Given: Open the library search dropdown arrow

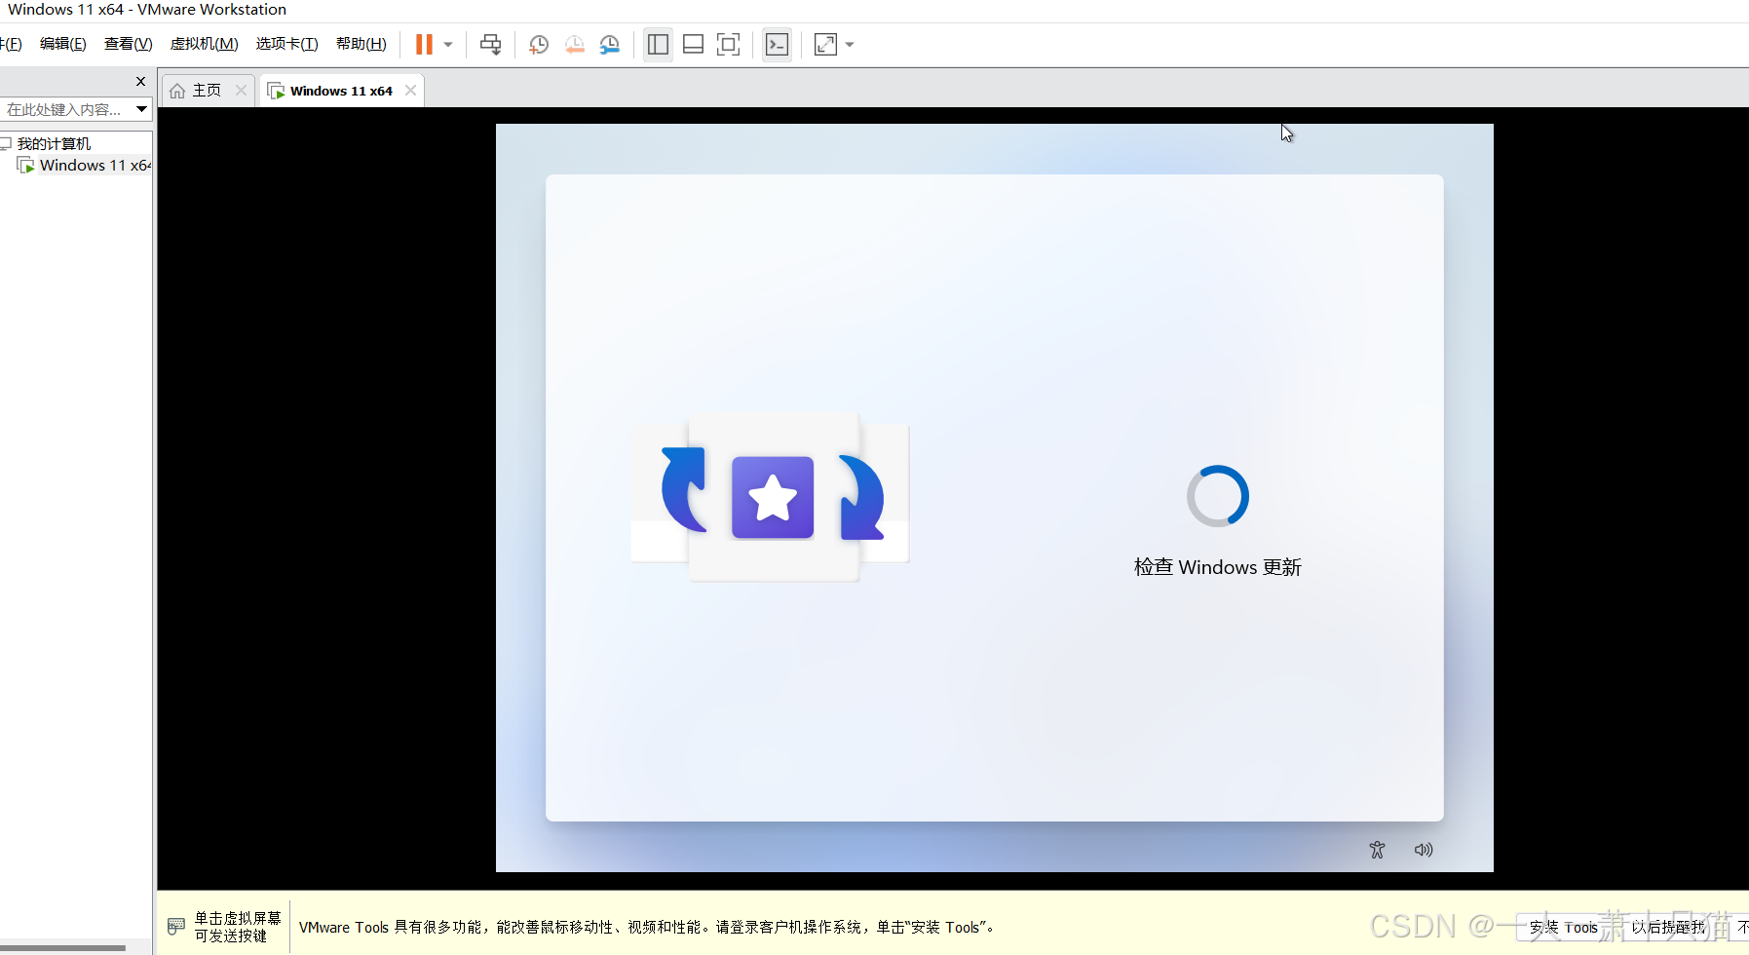Looking at the screenshot, I should (x=141, y=109).
